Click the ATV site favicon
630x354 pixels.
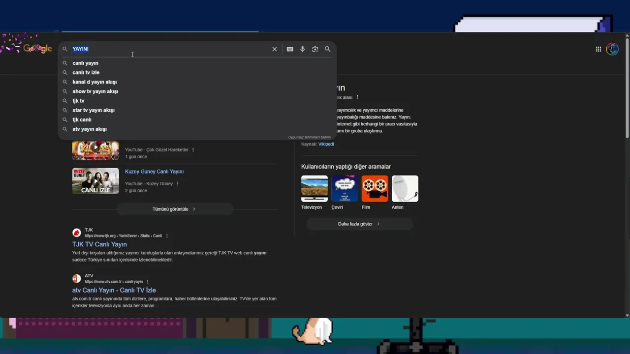point(77,279)
